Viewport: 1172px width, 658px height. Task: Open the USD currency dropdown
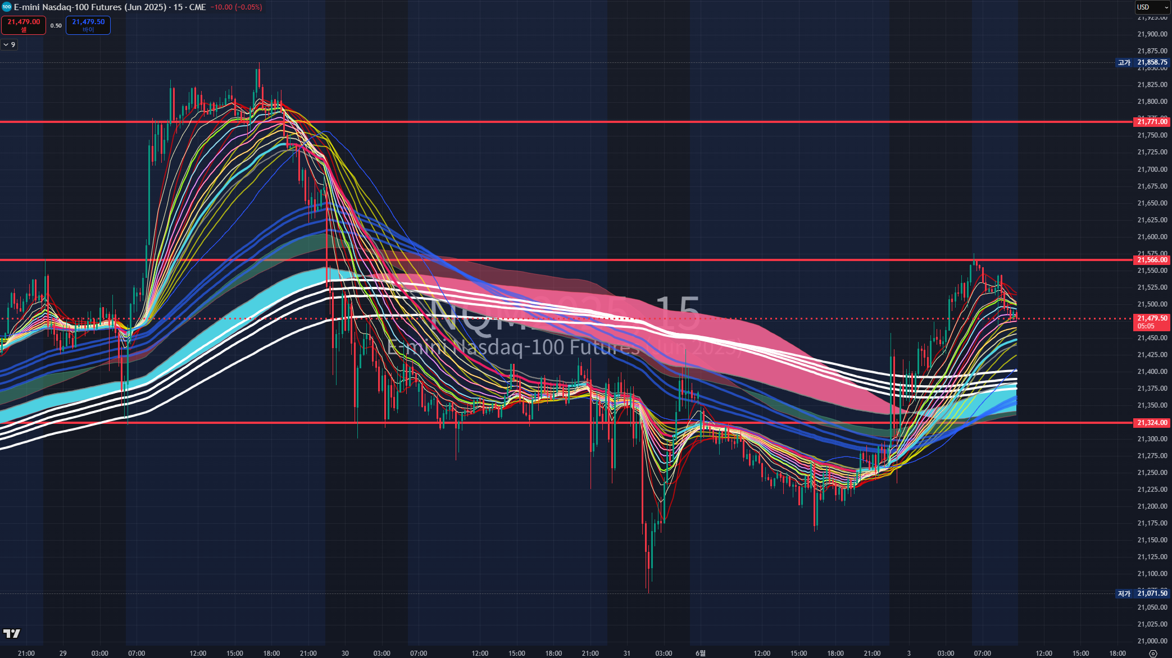[x=1152, y=7]
